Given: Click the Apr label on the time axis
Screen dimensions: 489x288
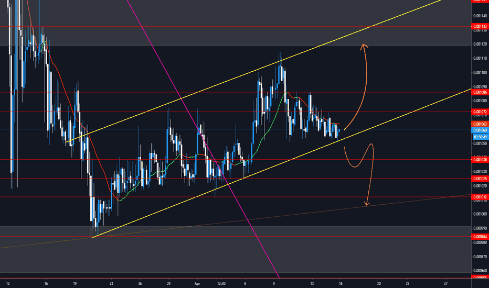Looking at the screenshot, I should click(197, 284).
